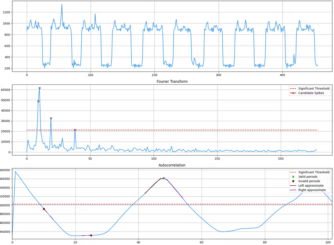Click the 1200 y-axis label on top plot

[x=6, y=12]
